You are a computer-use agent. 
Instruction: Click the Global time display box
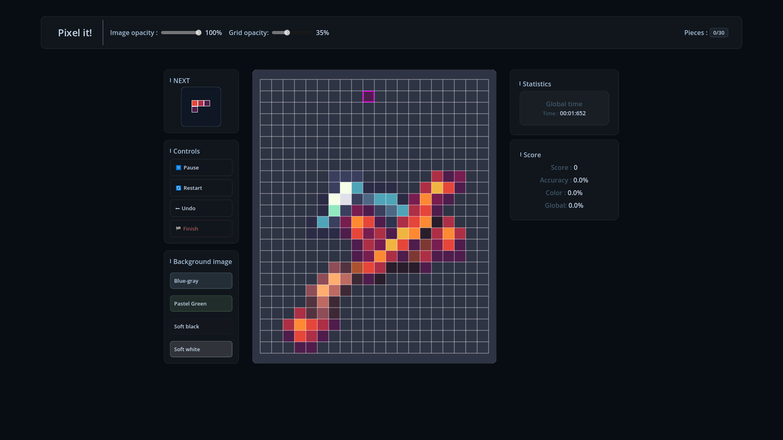564,108
